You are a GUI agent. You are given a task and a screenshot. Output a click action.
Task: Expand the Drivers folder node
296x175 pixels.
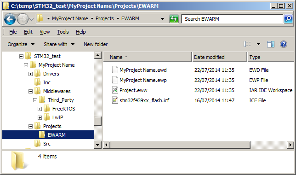pyautogui.click(x=31, y=74)
